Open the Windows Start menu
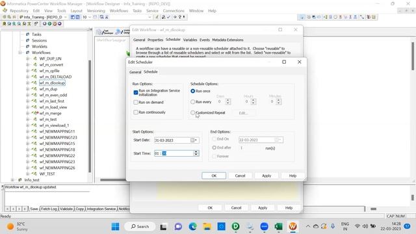 click(116, 227)
